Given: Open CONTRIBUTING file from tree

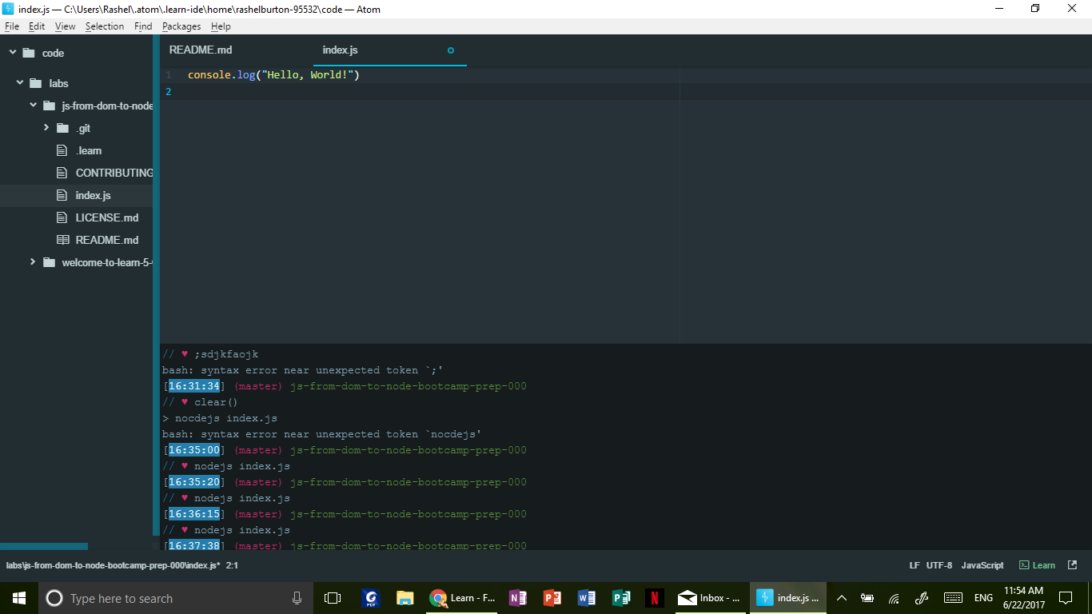Looking at the screenshot, I should pyautogui.click(x=114, y=173).
